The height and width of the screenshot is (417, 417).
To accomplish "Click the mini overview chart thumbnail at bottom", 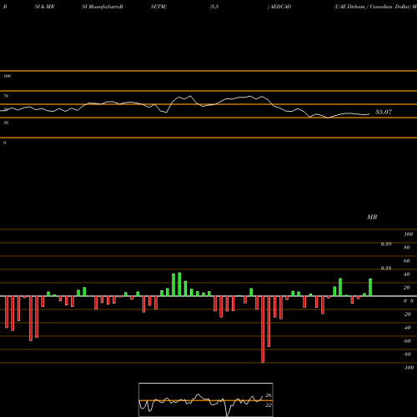I will coord(206,399).
